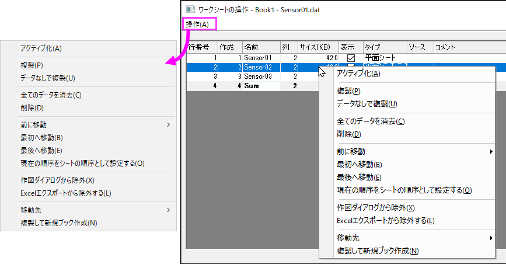Image resolution: width=506 pixels, height=264 pixels.
Task: Click the worksheet window icon in title bar
Action: [x=190, y=10]
